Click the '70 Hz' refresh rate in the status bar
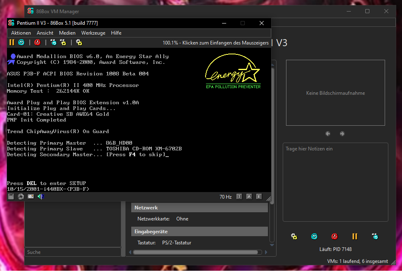Viewport: 402px width, 272px height. (226, 197)
